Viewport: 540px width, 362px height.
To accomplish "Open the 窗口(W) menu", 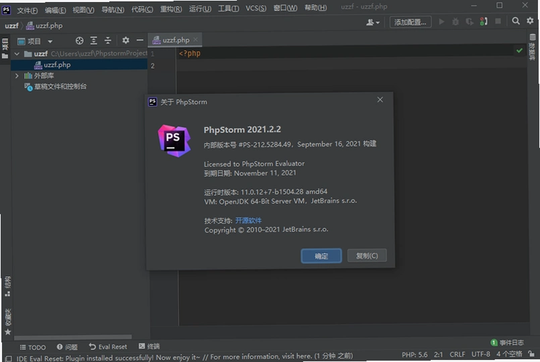I will click(x=285, y=7).
